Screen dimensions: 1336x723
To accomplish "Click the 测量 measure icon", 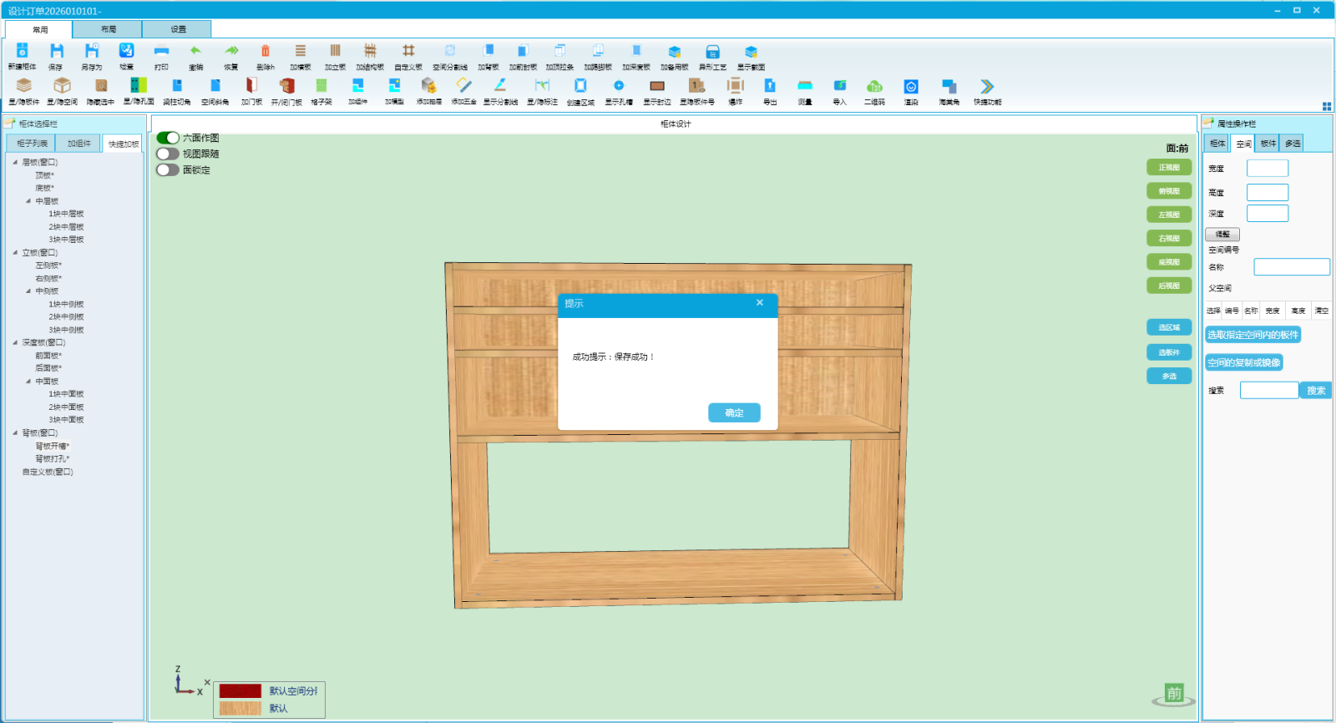I will [805, 86].
